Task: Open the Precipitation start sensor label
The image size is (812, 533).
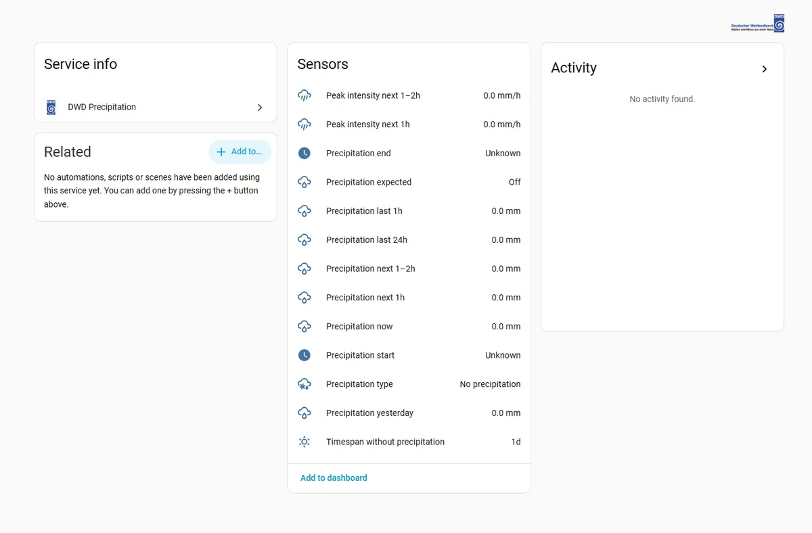Action: 360,355
